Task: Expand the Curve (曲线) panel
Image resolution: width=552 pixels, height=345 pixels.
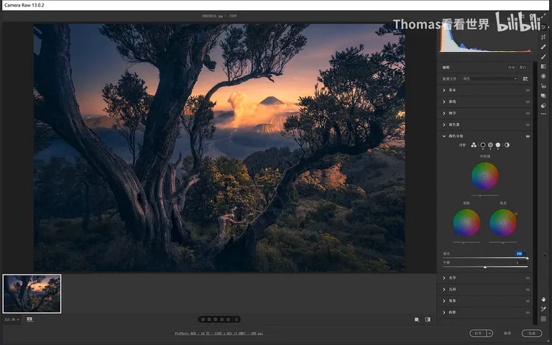Action: coord(444,102)
